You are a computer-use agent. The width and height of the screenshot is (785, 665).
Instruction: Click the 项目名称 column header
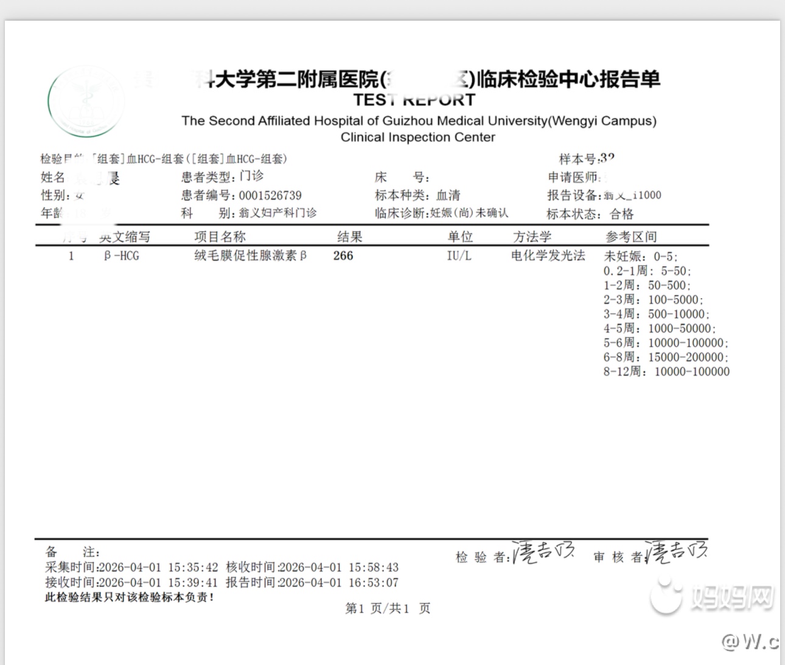pos(220,237)
